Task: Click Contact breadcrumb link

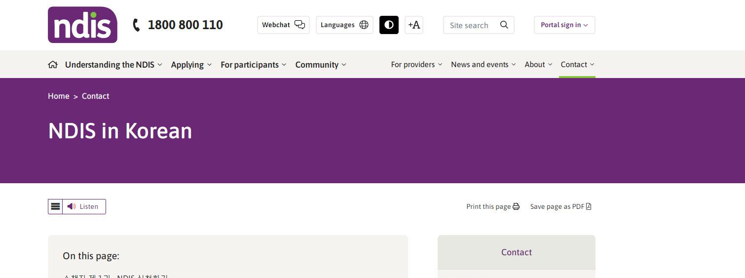Action: (95, 96)
